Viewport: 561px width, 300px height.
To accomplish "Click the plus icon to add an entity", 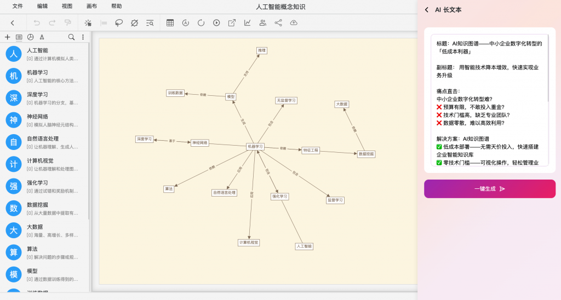I will click(7, 37).
